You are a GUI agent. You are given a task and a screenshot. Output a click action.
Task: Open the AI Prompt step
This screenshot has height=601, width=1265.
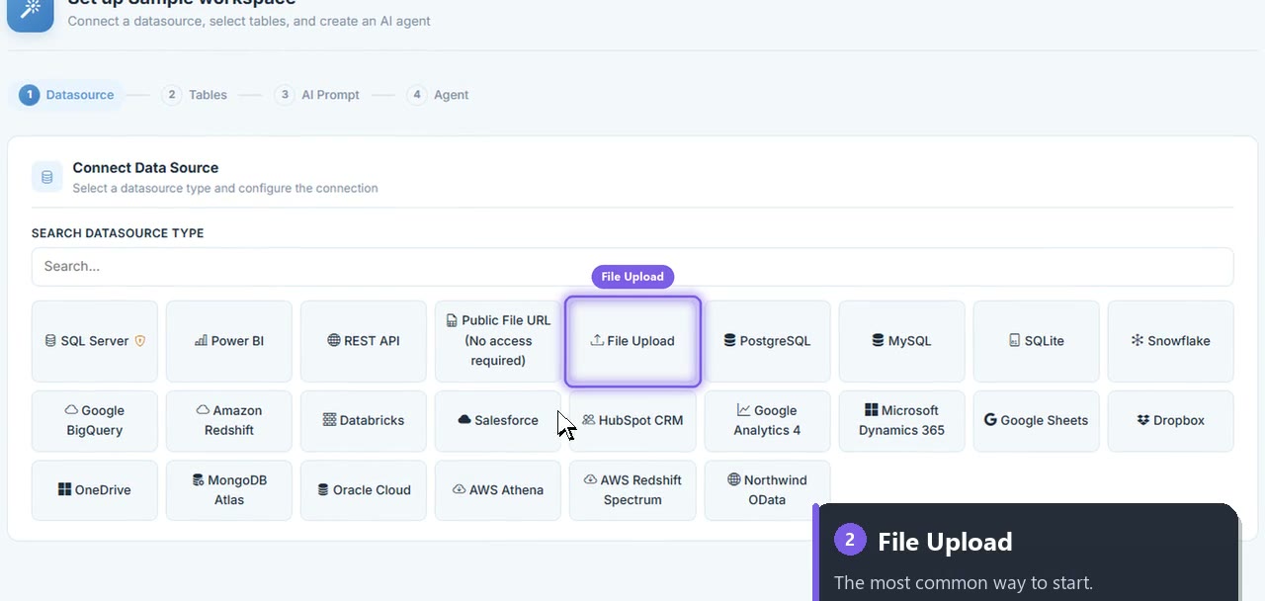coord(317,95)
